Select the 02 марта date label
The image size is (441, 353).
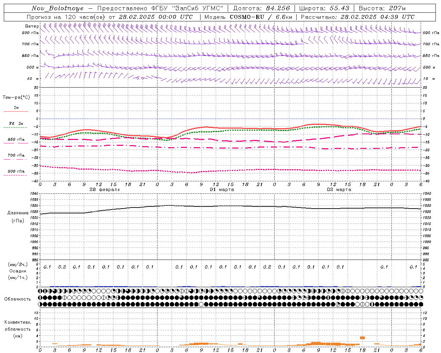(339, 190)
